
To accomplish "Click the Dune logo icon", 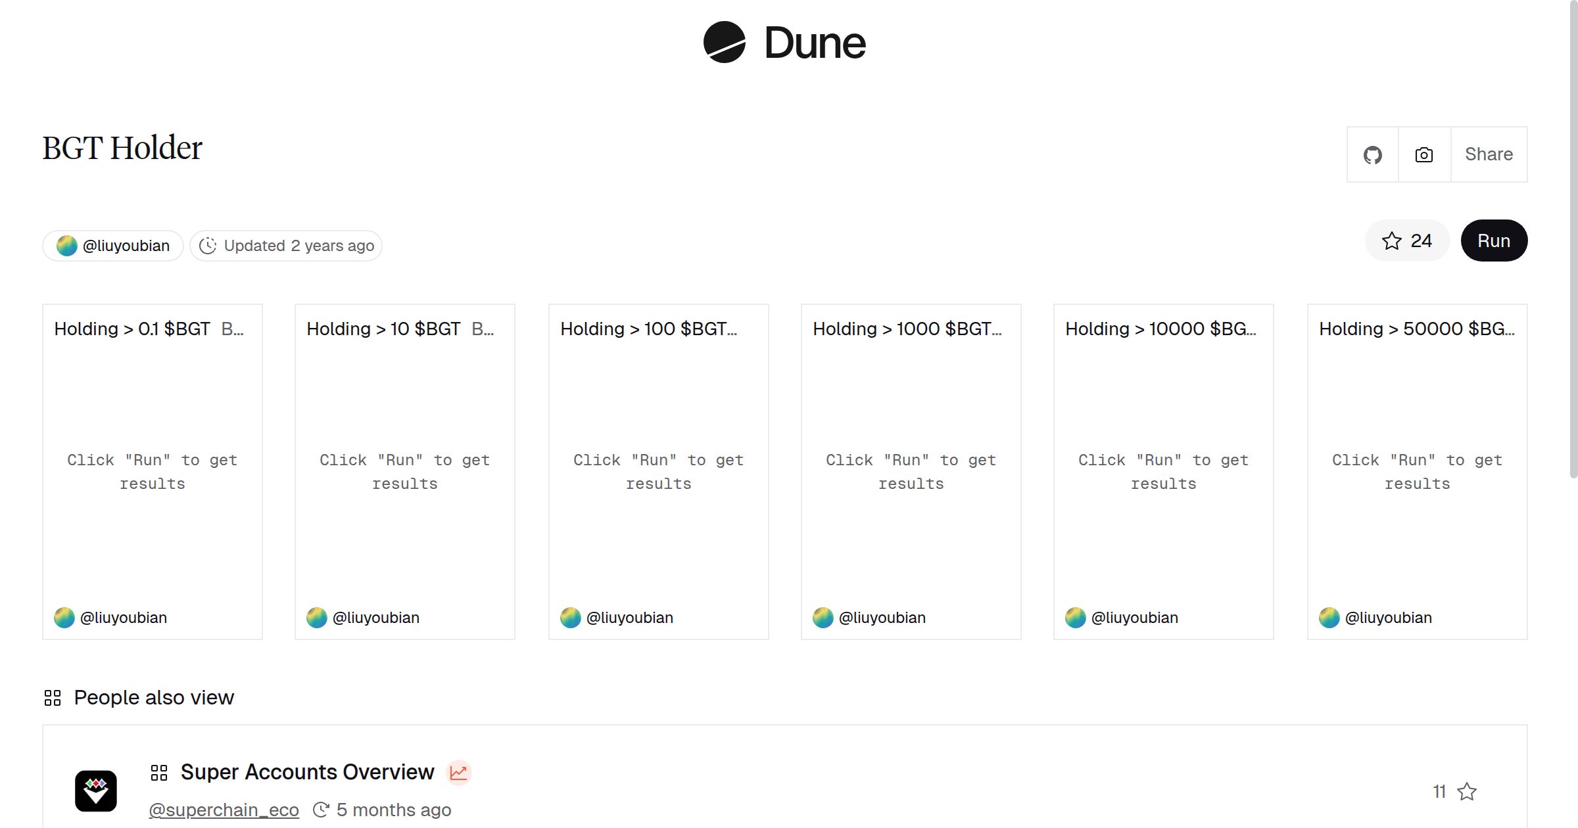I will (x=724, y=42).
